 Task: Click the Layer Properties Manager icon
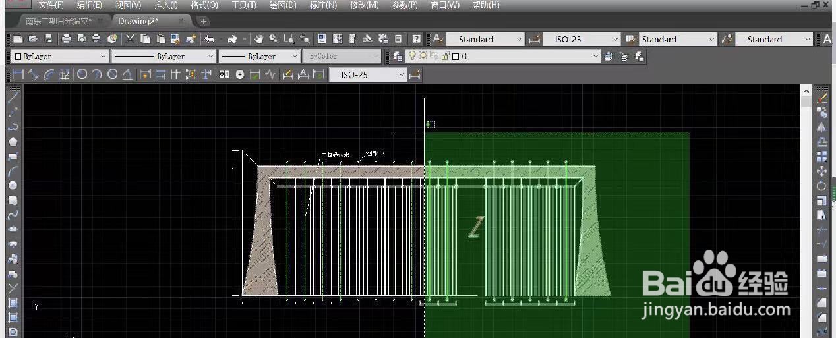click(x=397, y=57)
